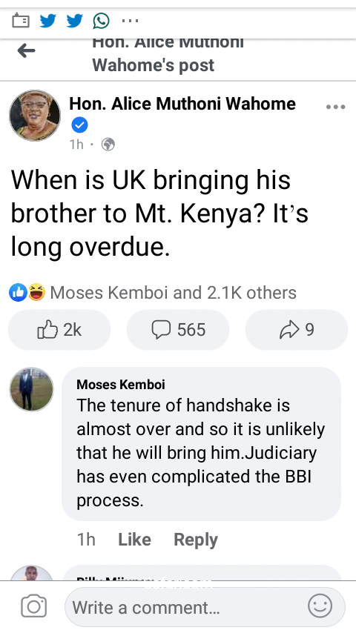Share the post with 9 shares button
The image size is (356, 633).
click(297, 330)
